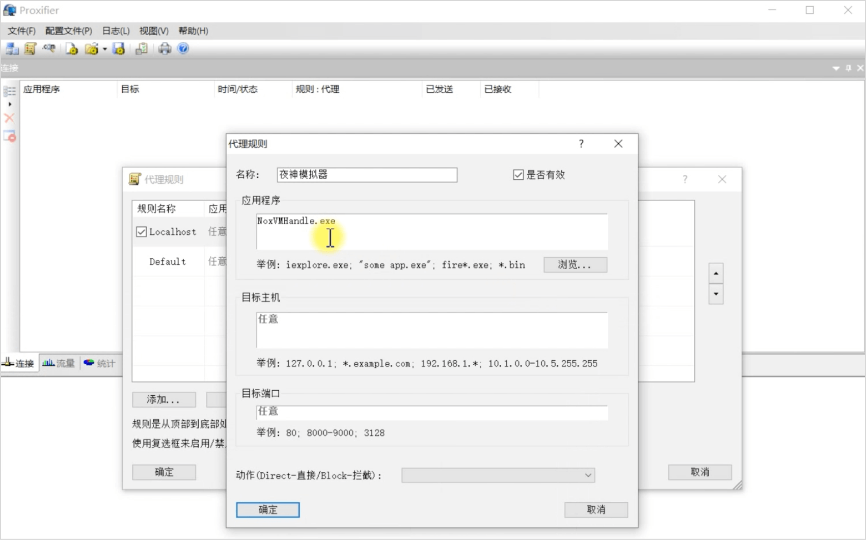
Task: Switch to the 连接 tab
Action: pyautogui.click(x=19, y=363)
